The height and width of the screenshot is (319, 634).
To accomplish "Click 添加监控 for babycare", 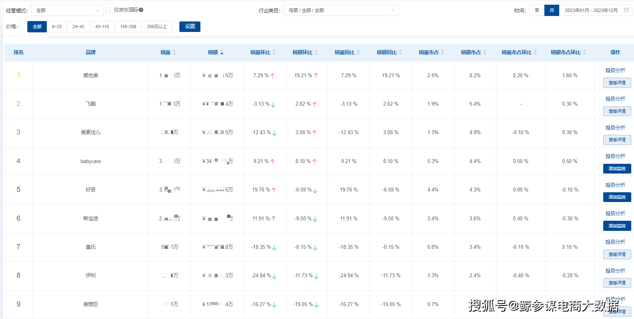I will [617, 168].
